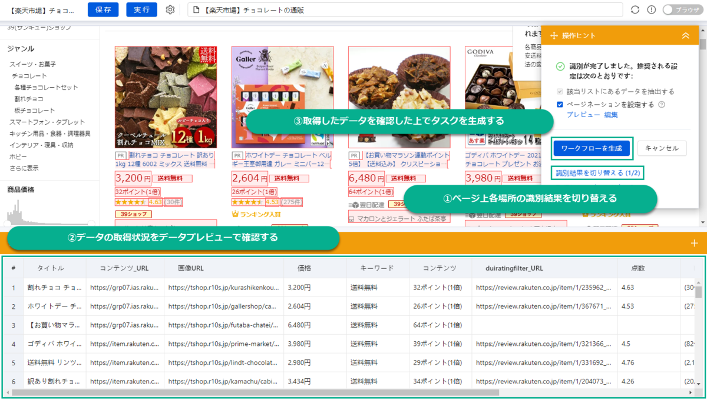Click the 保存 button

click(x=103, y=10)
